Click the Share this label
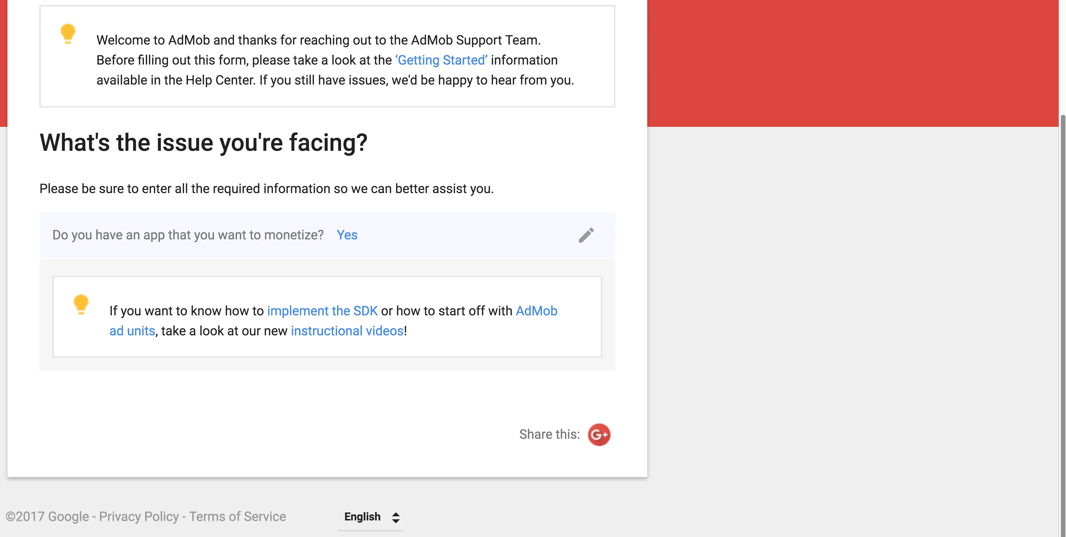1066x537 pixels. 549,434
